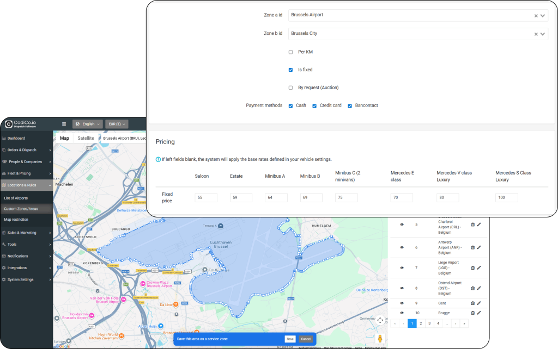558x349 pixels.
Task: Edit the Mercedes V class Luxury price field
Action: 448,197
